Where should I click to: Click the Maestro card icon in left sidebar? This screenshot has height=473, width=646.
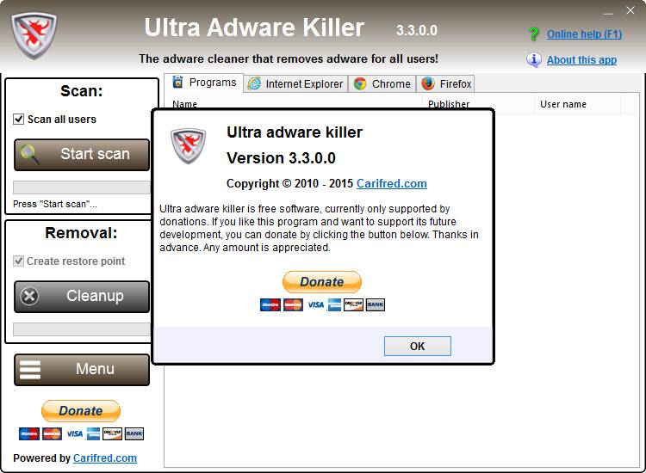(28, 434)
